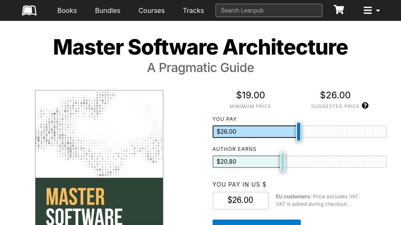
Task: Expand the hamburger account menu
Action: coord(372,10)
